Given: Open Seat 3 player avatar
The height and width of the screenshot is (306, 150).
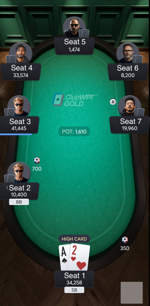Looking at the screenshot, I should pyautogui.click(x=19, y=106).
